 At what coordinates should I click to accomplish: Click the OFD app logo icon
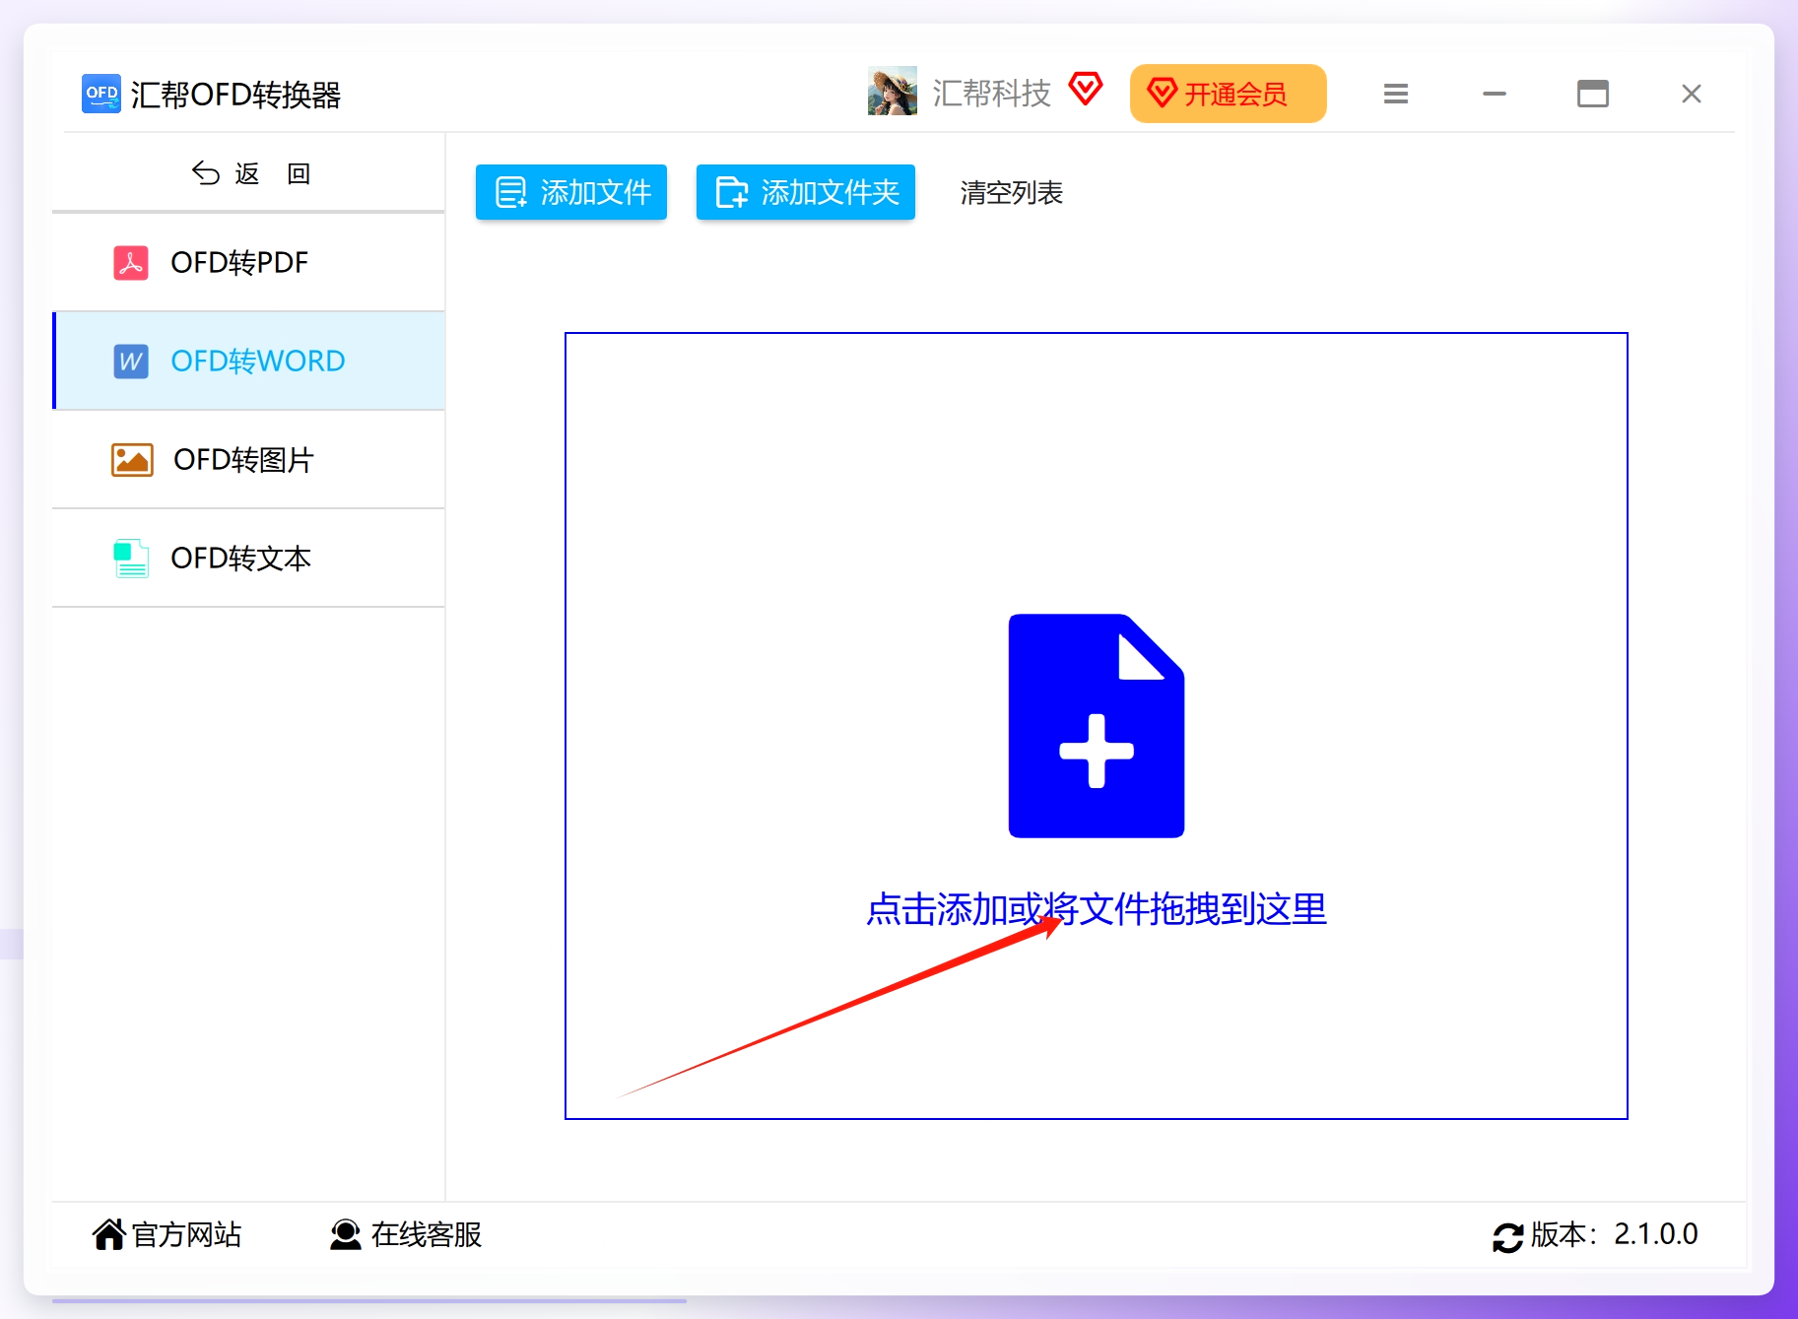click(x=101, y=94)
